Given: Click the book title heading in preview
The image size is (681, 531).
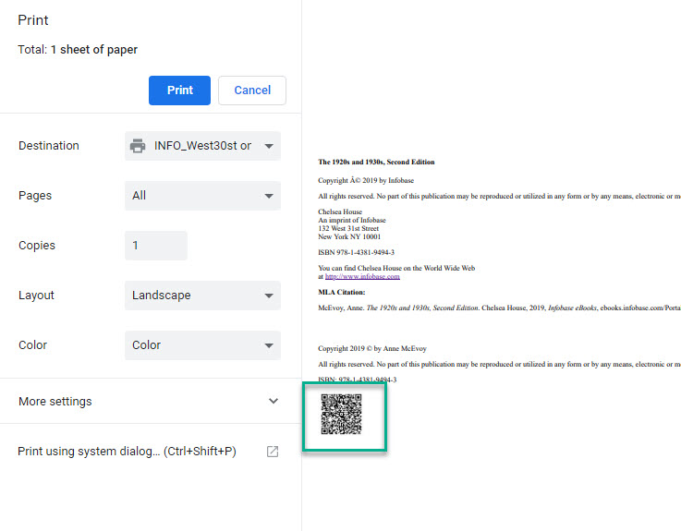Looking at the screenshot, I should [x=376, y=162].
